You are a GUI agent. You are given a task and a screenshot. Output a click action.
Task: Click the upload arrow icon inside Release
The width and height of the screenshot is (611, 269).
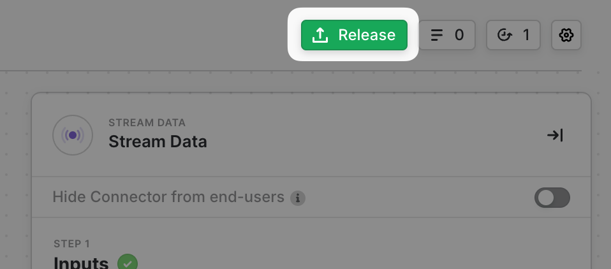click(320, 35)
